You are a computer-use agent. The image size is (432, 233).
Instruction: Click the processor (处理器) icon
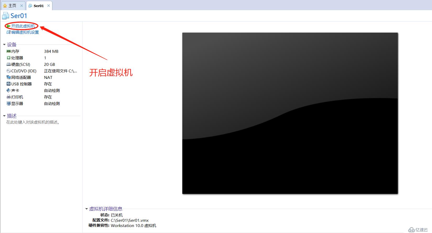pyautogui.click(x=9, y=58)
